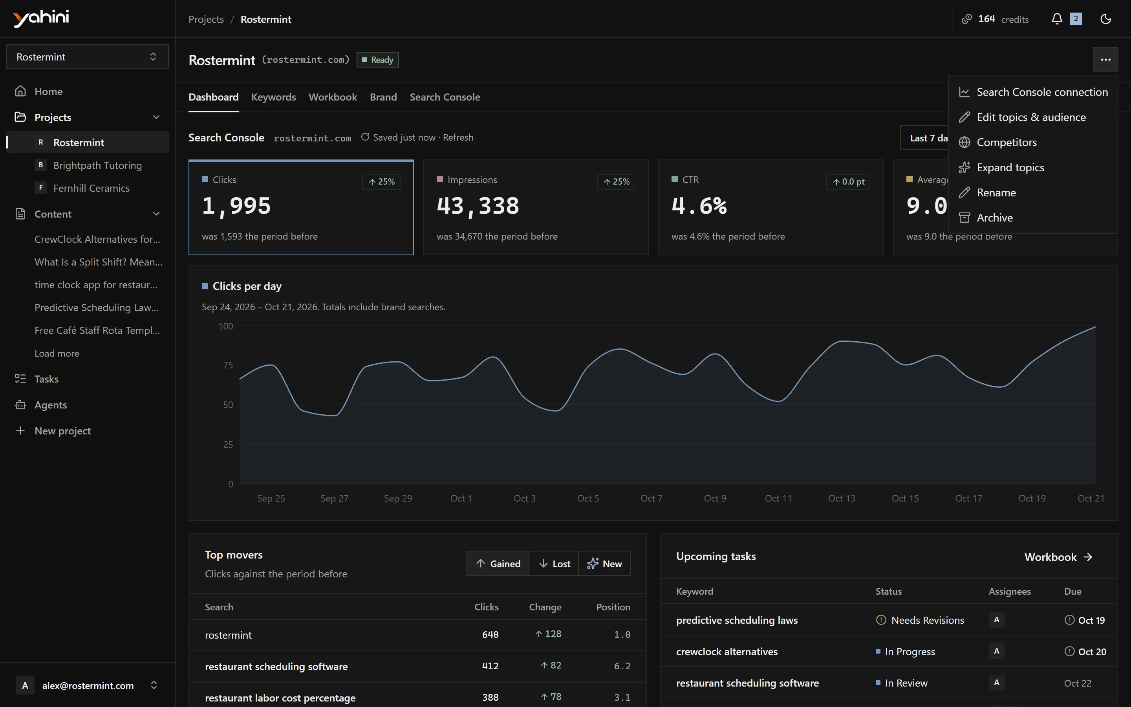Open CrewClock Alternatives content item

tap(97, 239)
